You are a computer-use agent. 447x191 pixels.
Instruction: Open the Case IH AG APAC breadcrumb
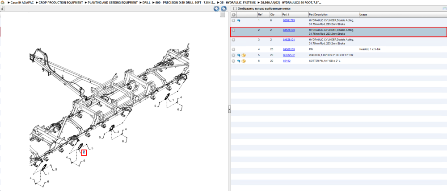point(21,2)
